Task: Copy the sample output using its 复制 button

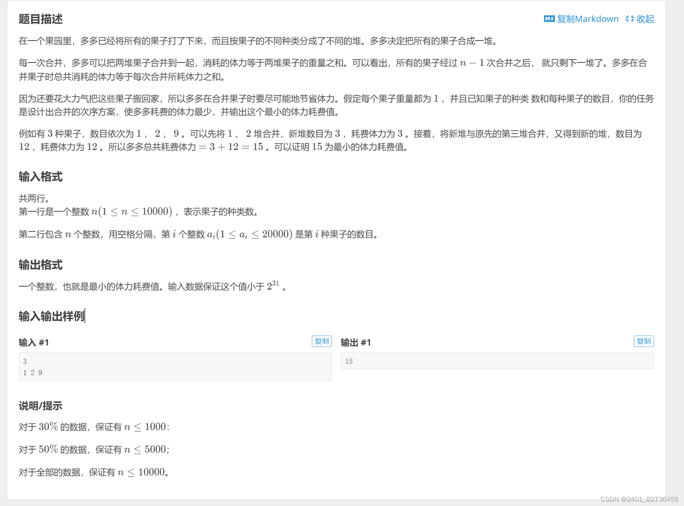Action: [644, 341]
